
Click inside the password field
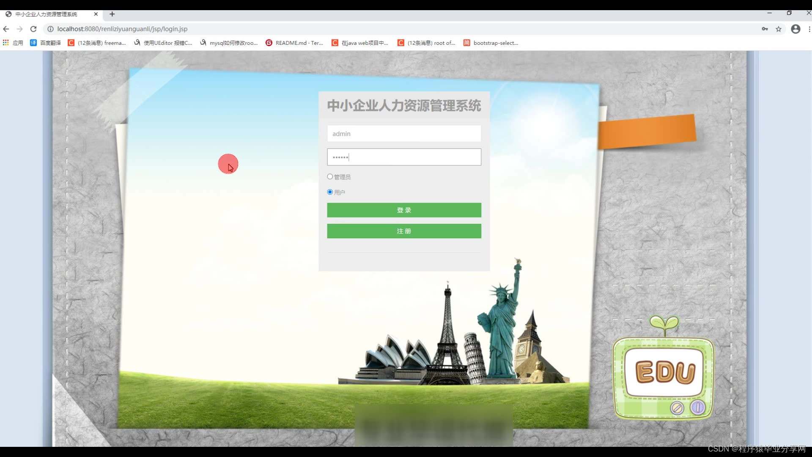(404, 157)
